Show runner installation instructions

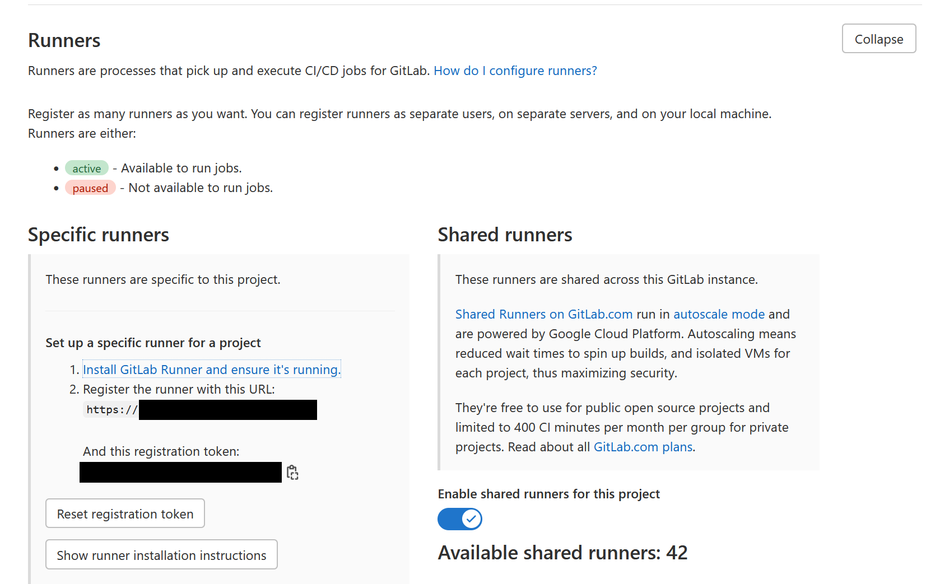pyautogui.click(x=161, y=555)
